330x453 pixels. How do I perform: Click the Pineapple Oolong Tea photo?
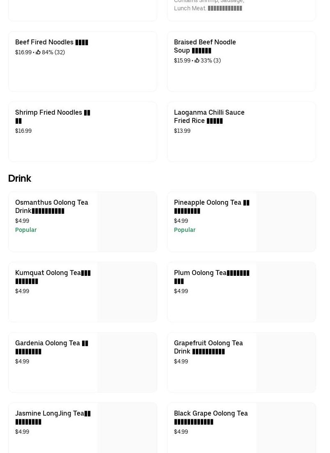click(x=286, y=222)
